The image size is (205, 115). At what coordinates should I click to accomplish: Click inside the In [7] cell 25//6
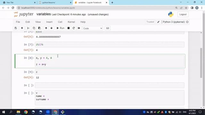click(x=110, y=45)
